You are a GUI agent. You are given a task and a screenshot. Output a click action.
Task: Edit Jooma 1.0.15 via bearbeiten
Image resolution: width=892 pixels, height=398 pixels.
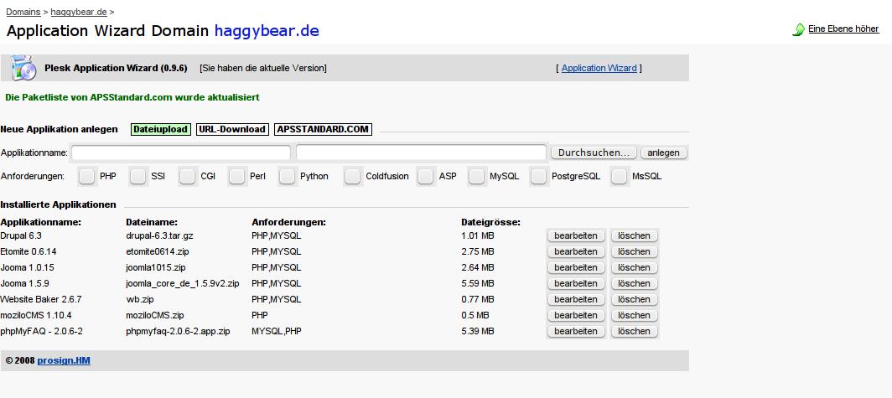[576, 267]
